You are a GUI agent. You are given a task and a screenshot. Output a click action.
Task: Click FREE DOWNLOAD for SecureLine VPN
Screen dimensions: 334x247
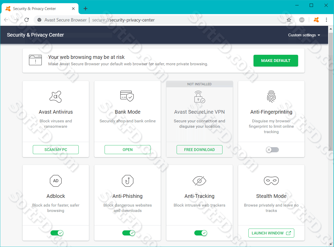click(x=199, y=150)
